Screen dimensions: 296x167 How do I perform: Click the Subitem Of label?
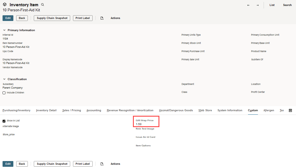click(x=257, y=59)
